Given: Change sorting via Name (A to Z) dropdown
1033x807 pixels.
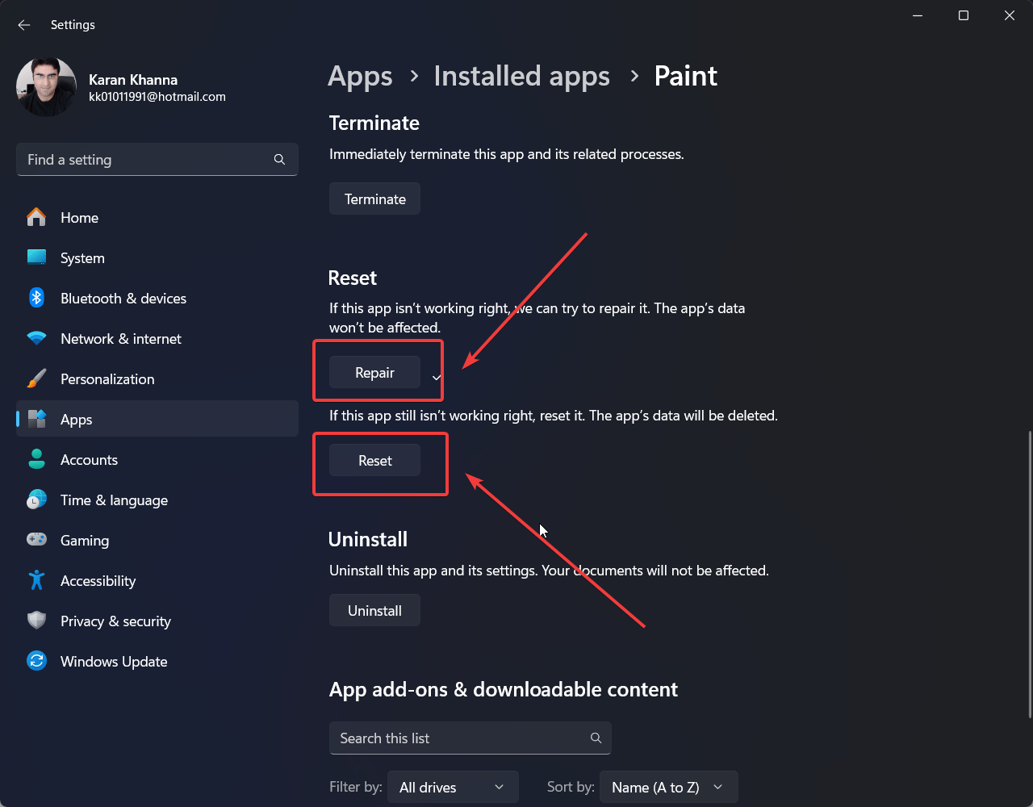Looking at the screenshot, I should point(668,786).
